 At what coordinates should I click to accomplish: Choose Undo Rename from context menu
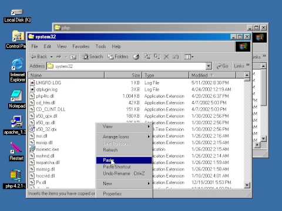coord(124,173)
